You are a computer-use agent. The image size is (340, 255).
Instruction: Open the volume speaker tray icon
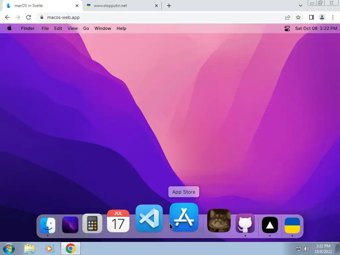click(306, 249)
